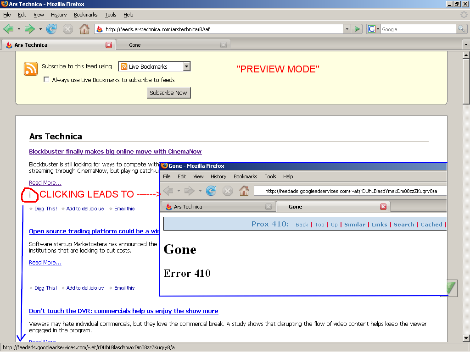Click the Google search input field
The height and width of the screenshot is (352, 470).
point(418,29)
